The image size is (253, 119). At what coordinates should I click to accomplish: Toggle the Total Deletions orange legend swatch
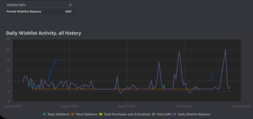[x=73, y=114]
